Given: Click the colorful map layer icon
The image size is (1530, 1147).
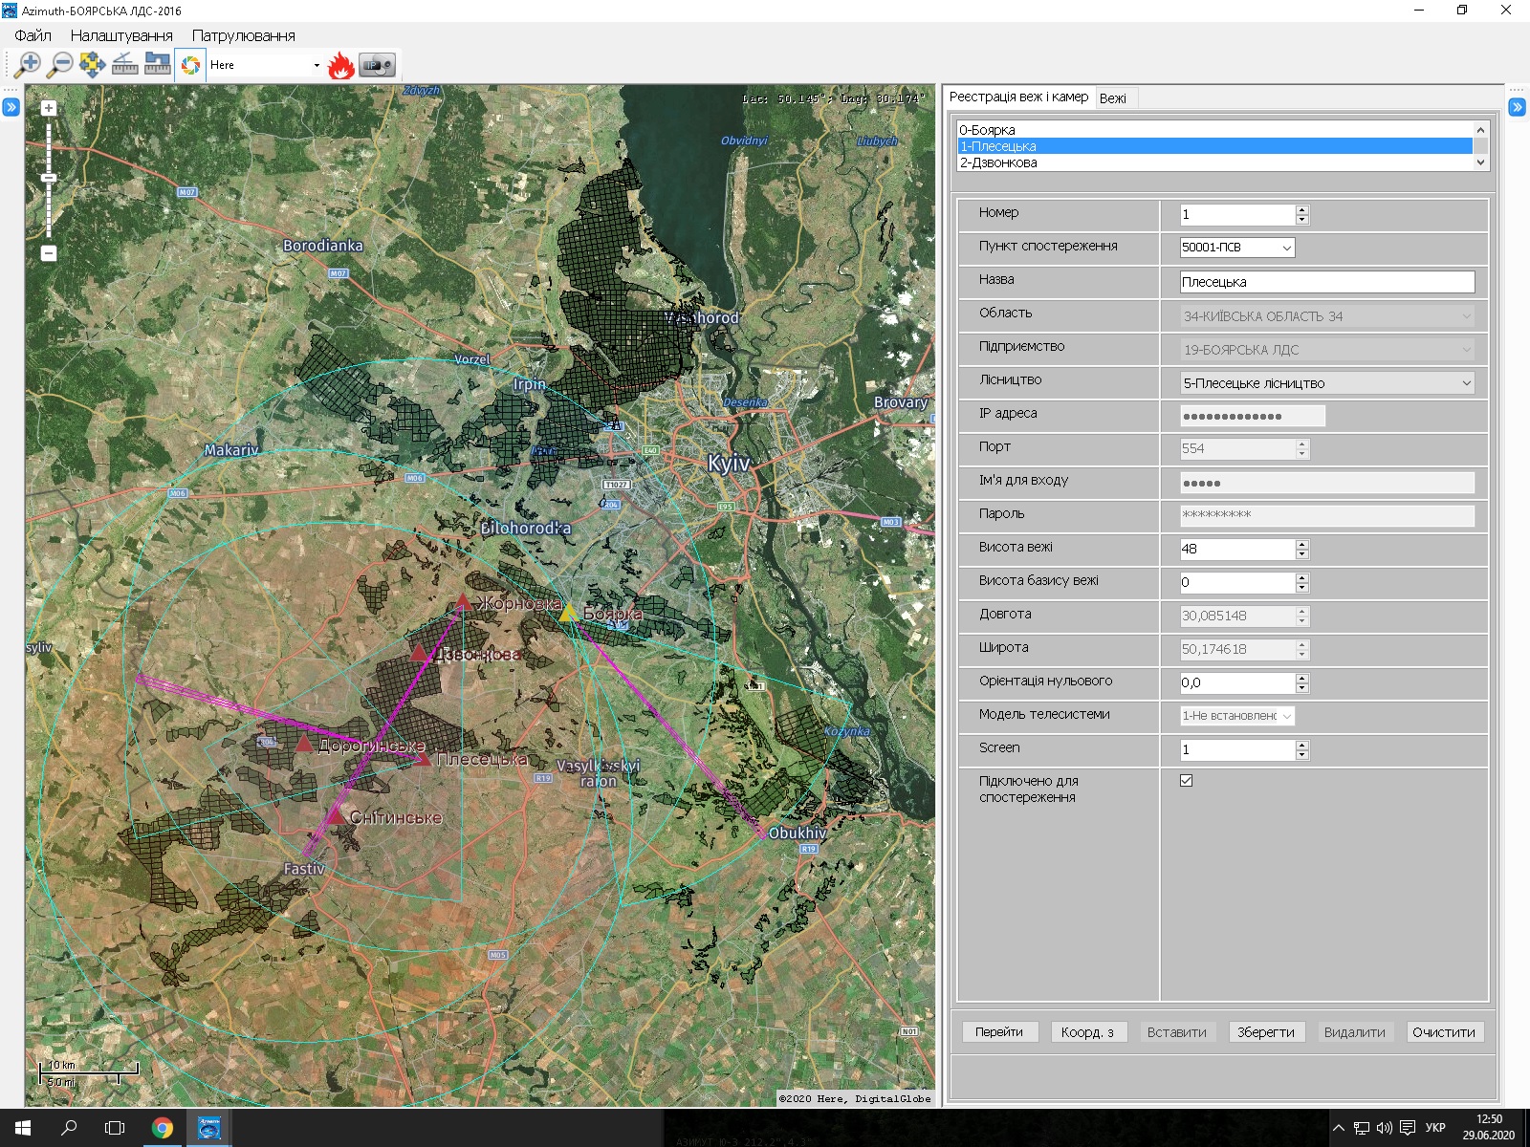Looking at the screenshot, I should (191, 65).
